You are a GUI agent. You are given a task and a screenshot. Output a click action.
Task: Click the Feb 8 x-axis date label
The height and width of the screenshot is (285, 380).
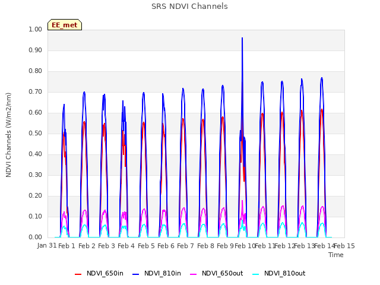tap(205, 246)
